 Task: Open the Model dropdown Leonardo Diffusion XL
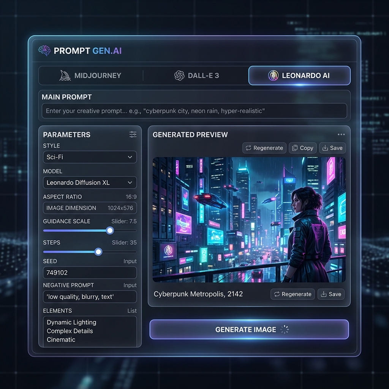(90, 183)
